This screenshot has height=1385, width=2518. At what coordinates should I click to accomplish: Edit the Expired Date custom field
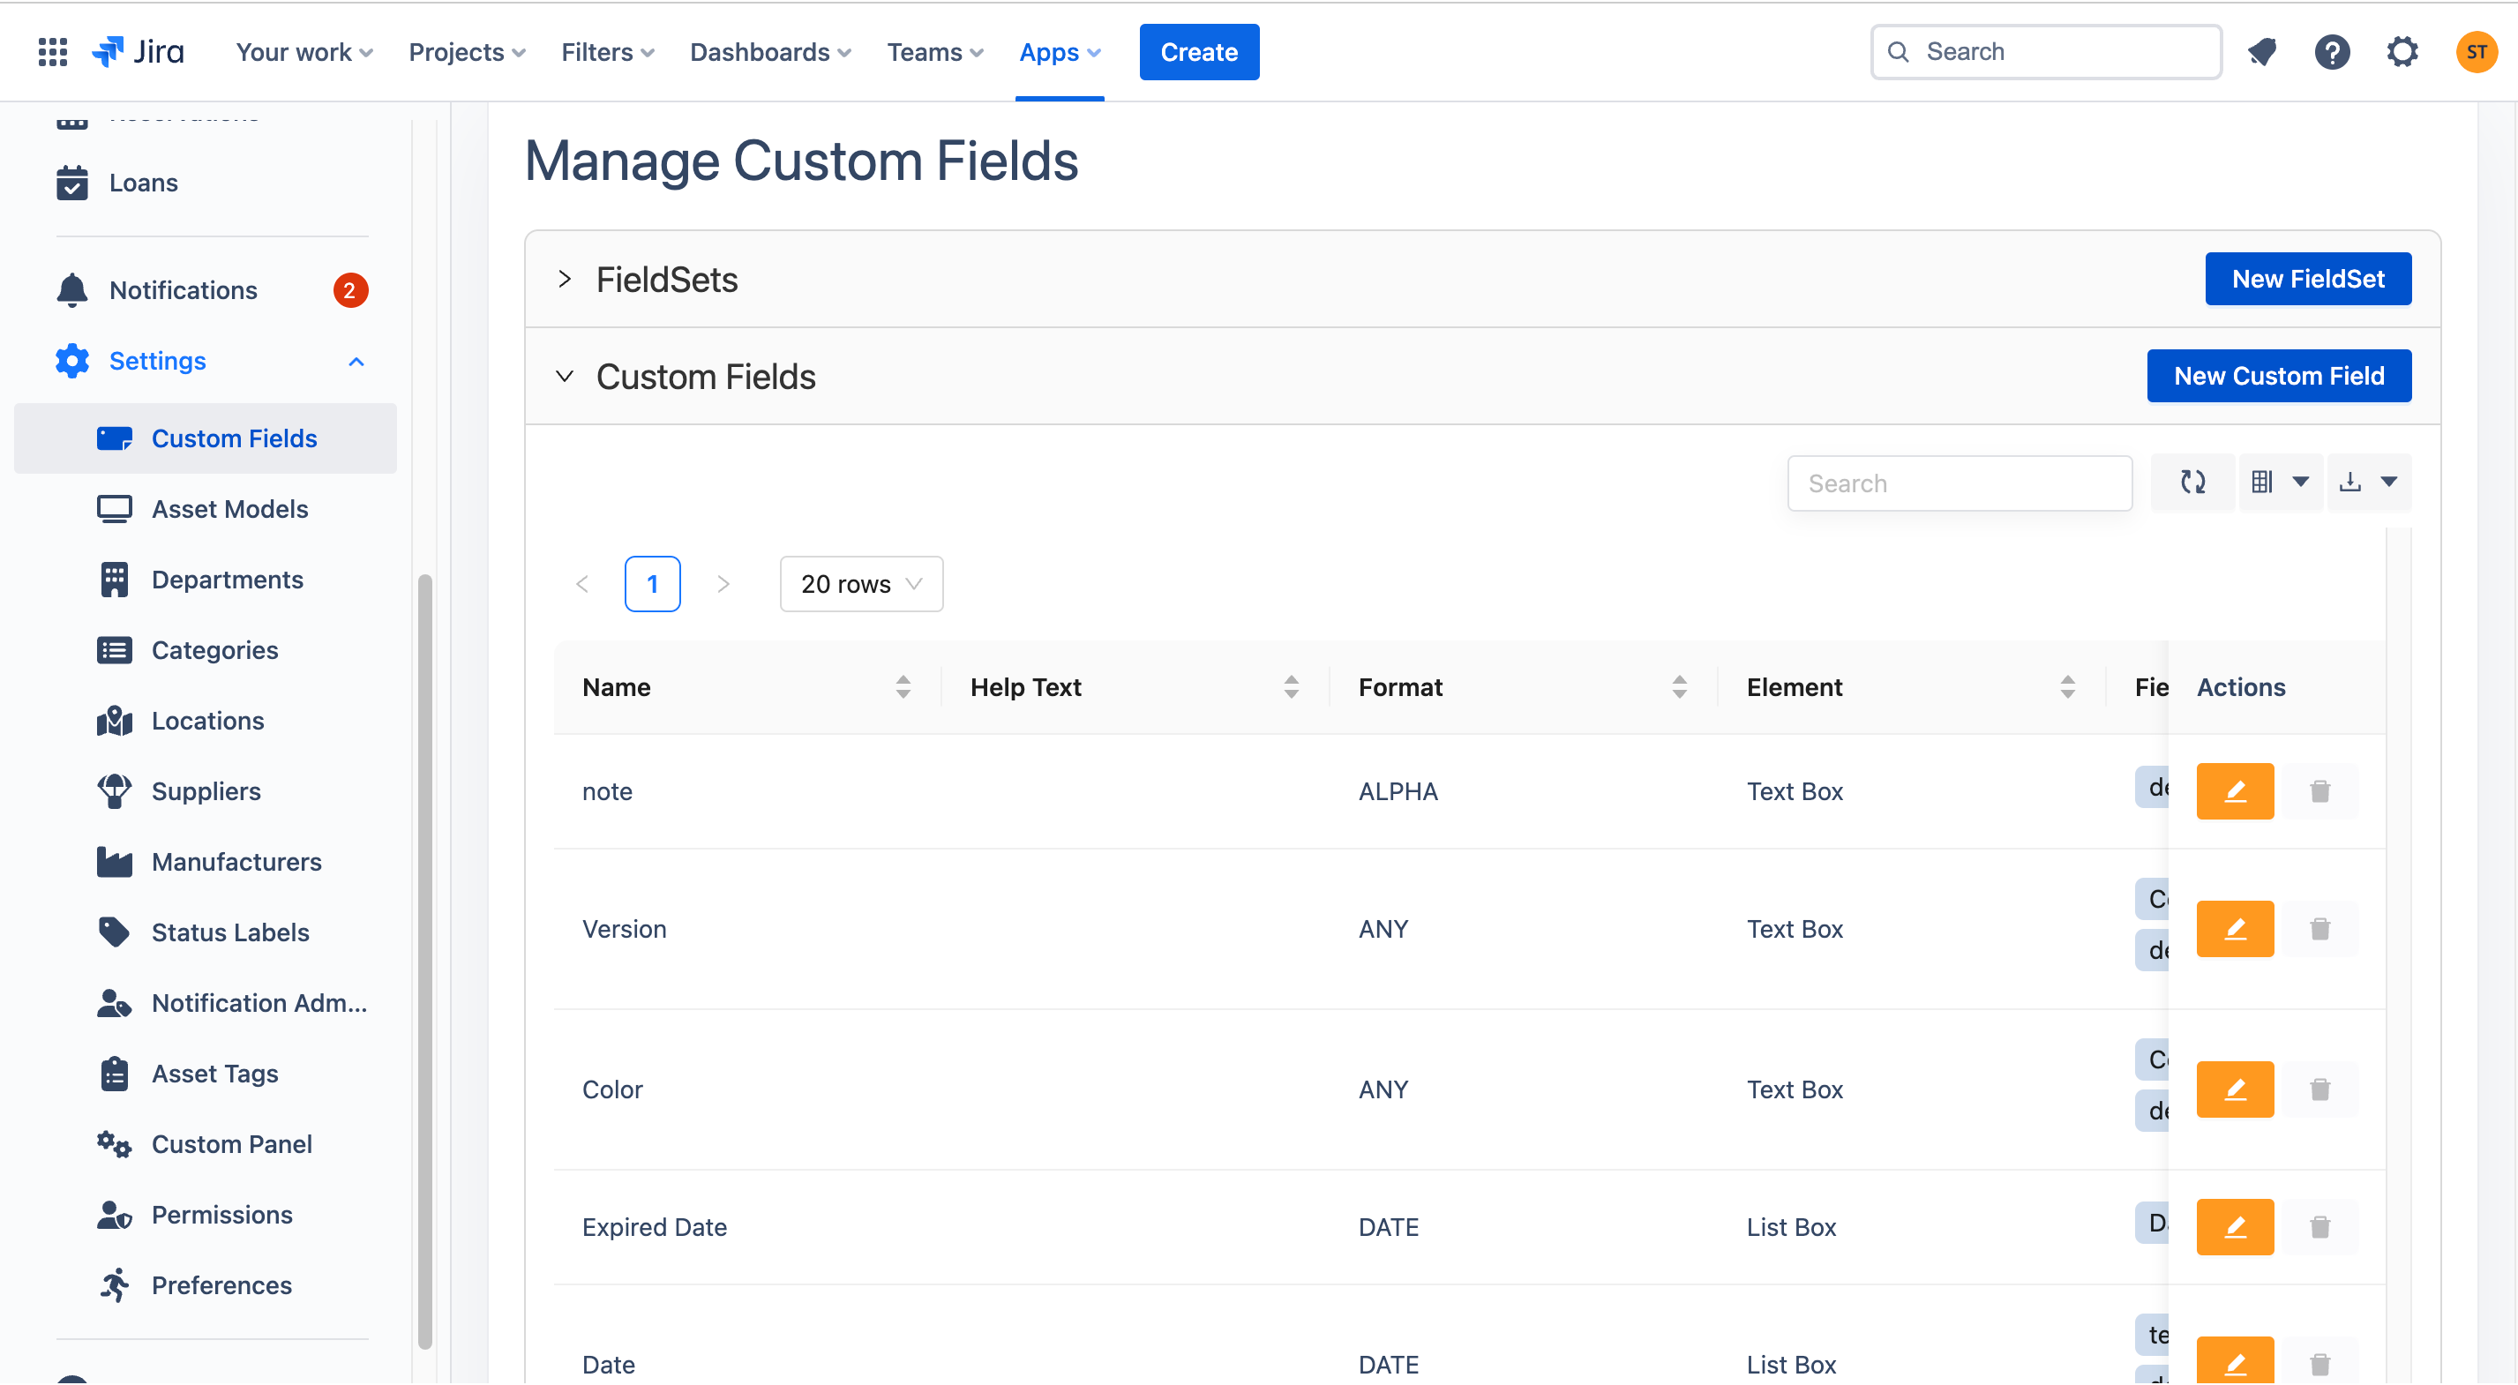(x=2235, y=1227)
